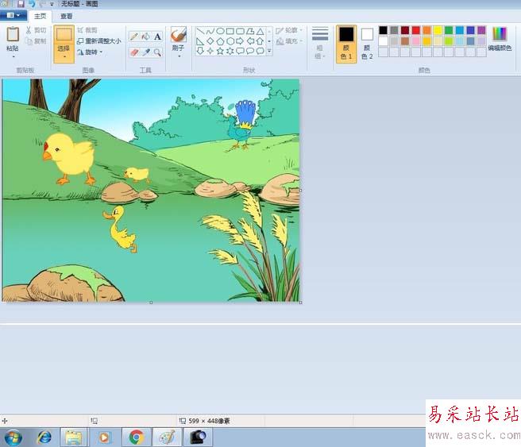Open the Windows Start button

[x=14, y=437]
